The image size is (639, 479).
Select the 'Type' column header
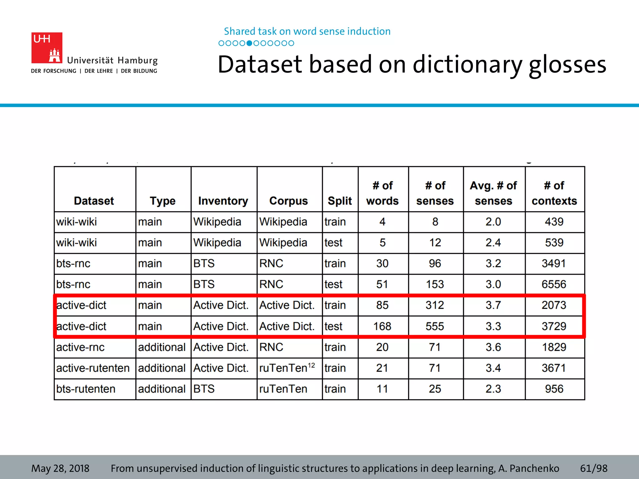click(x=163, y=201)
